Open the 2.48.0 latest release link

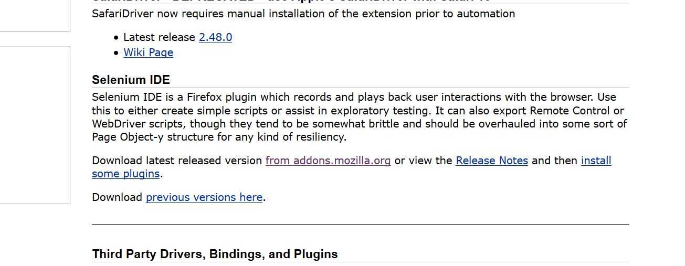[x=215, y=37]
